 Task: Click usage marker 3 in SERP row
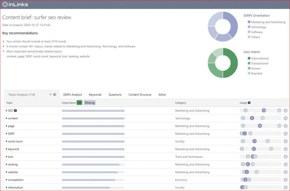click(x=245, y=133)
